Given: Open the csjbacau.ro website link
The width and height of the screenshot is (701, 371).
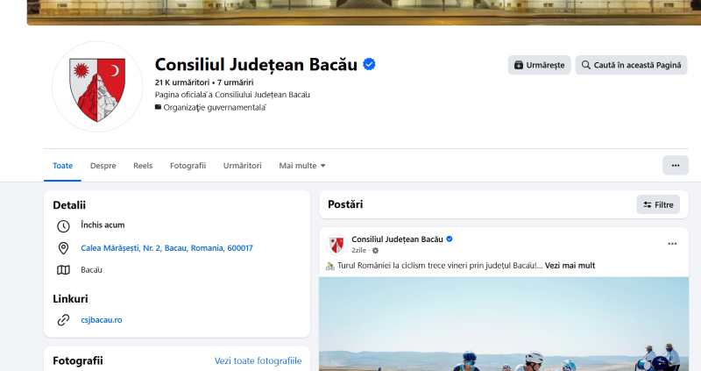Looking at the screenshot, I should tap(102, 320).
